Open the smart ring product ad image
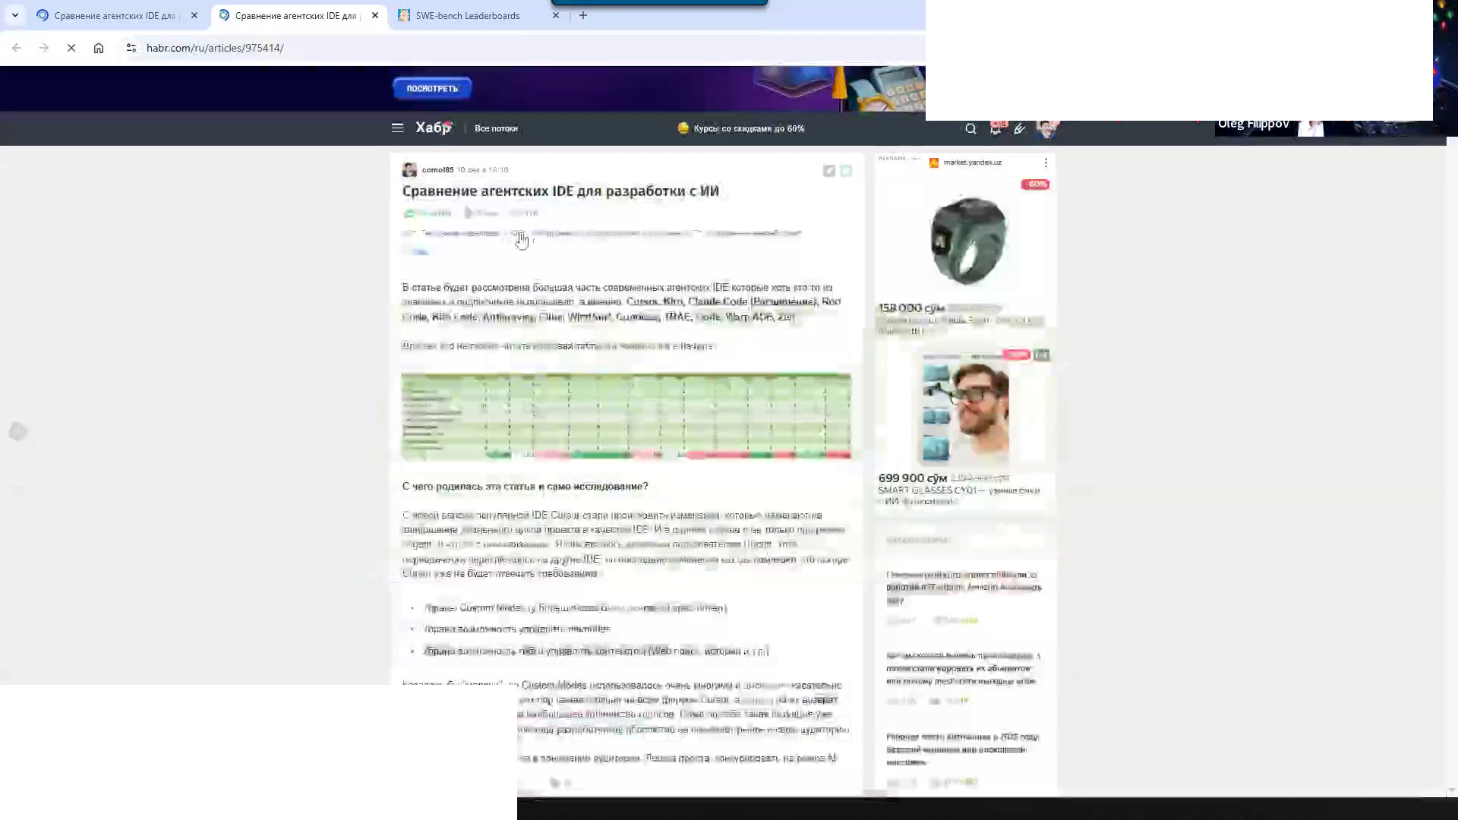Viewport: 1458px width, 820px height. [x=967, y=240]
